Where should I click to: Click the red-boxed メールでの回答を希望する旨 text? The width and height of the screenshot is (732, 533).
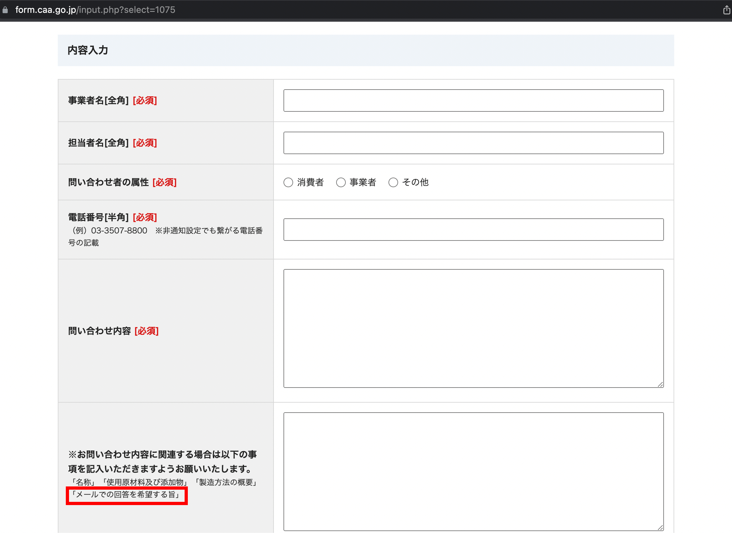[126, 494]
